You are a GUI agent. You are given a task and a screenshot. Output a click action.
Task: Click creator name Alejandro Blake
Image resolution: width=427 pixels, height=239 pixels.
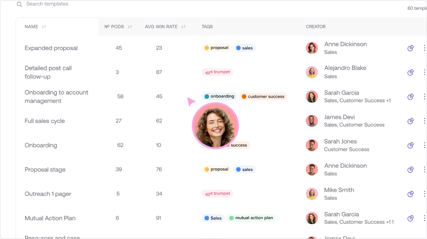pyautogui.click(x=345, y=68)
